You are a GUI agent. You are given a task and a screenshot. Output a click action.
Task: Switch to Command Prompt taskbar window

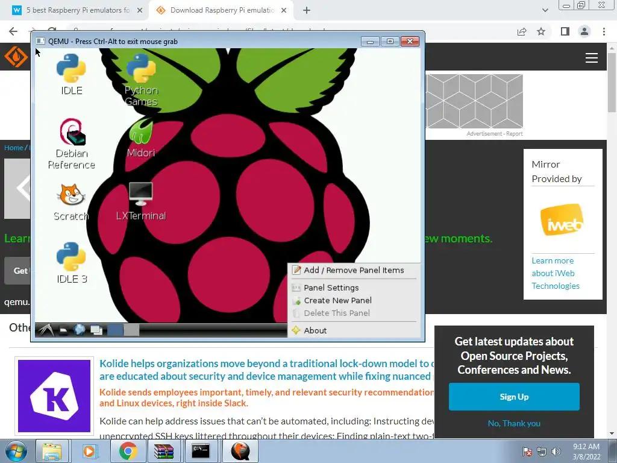tap(200, 451)
